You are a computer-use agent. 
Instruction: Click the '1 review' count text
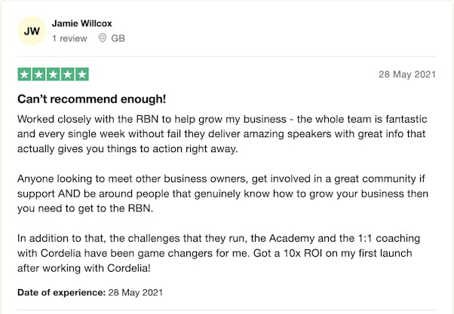tap(69, 38)
